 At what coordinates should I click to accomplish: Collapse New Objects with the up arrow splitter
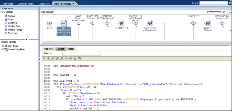(27, 39)
